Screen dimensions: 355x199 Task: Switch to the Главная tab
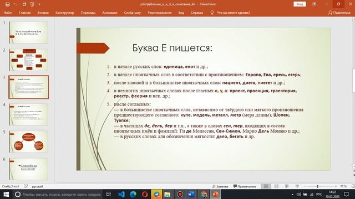(x=24, y=13)
